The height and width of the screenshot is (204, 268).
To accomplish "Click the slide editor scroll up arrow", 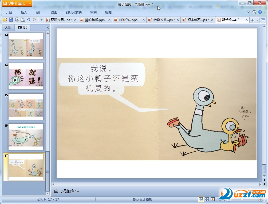I will [x=264, y=27].
